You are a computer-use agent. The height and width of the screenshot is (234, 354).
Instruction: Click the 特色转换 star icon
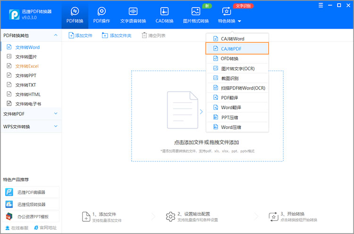click(x=227, y=11)
